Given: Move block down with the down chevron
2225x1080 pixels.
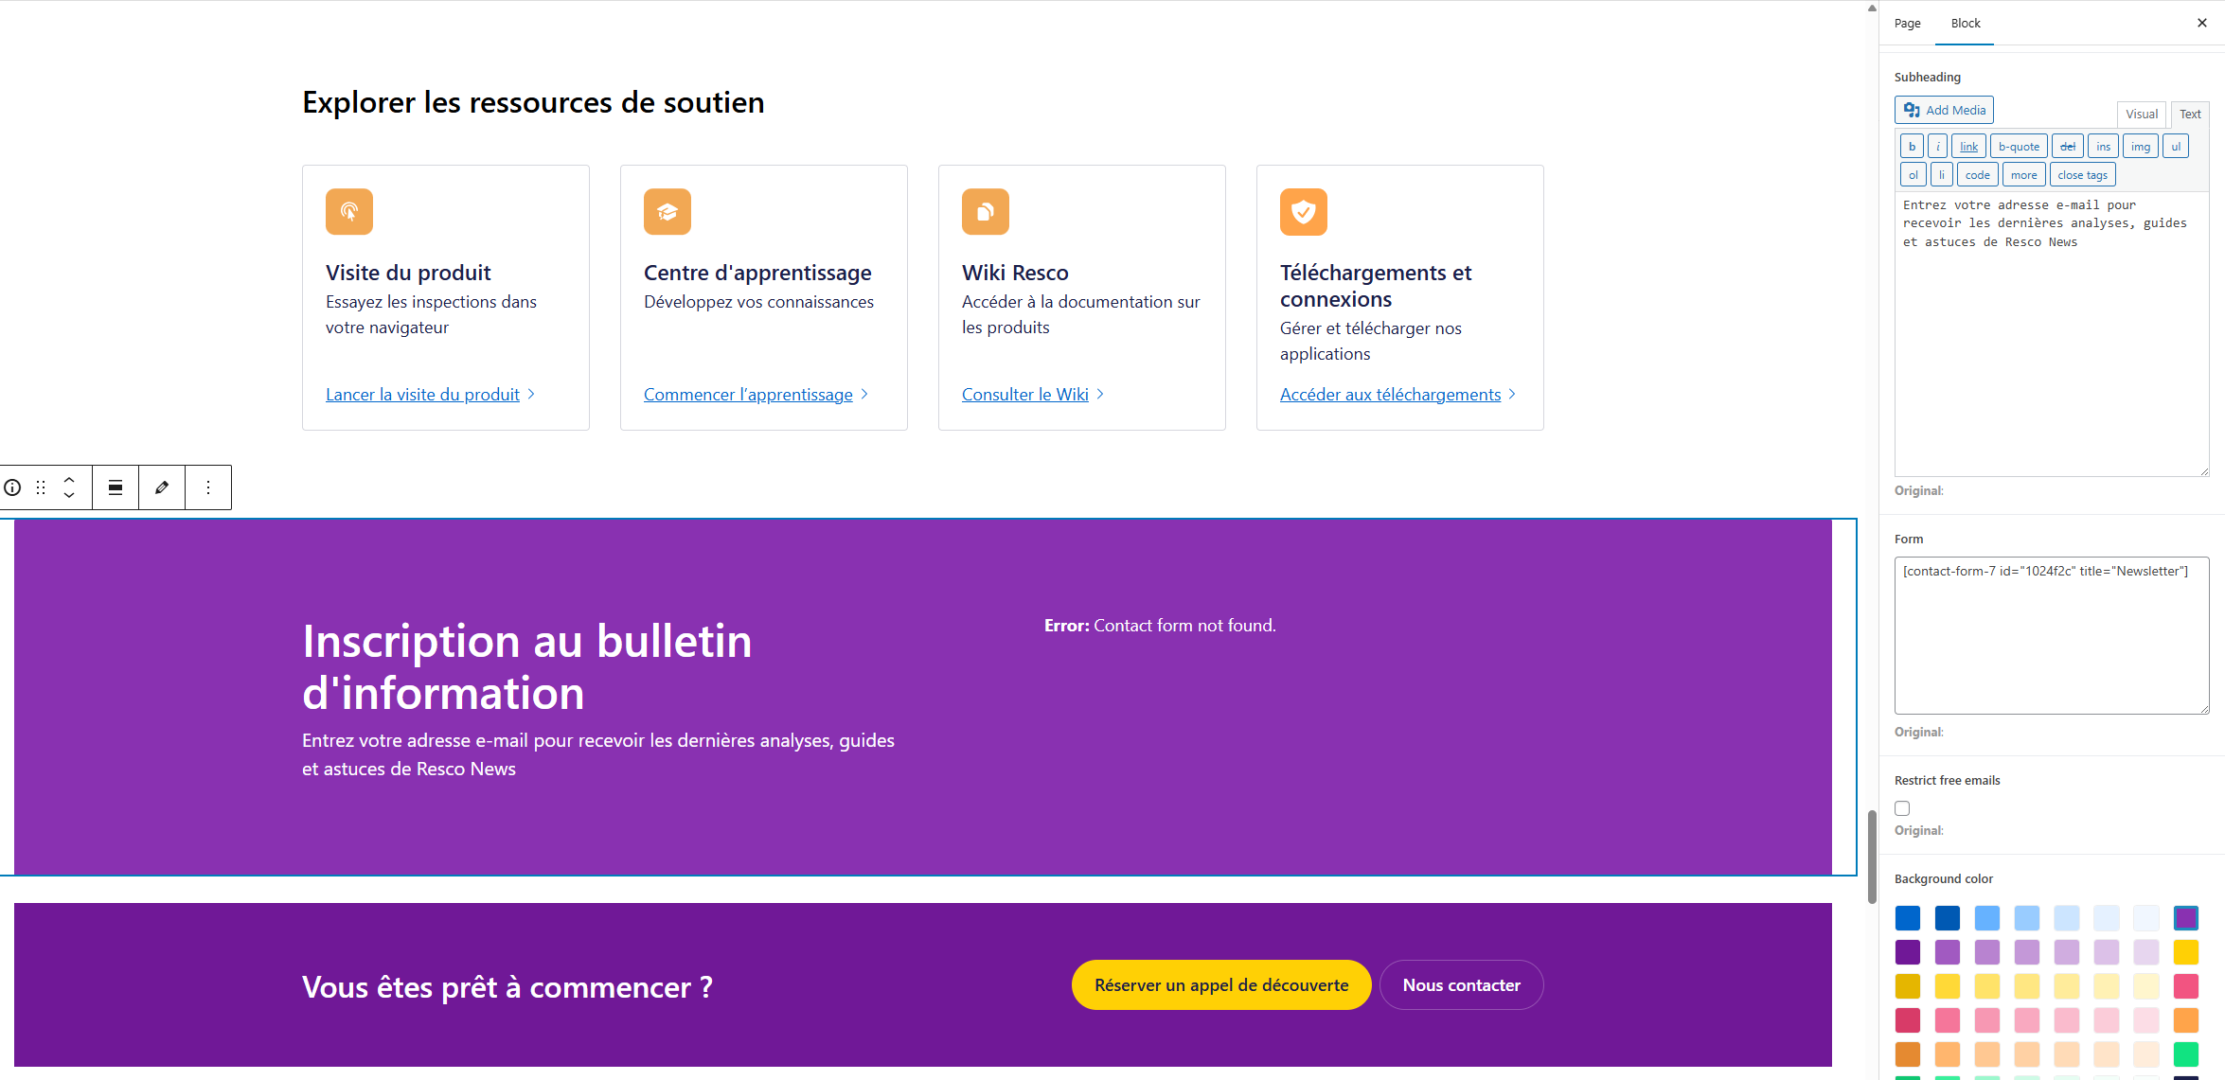Looking at the screenshot, I should (69, 496).
